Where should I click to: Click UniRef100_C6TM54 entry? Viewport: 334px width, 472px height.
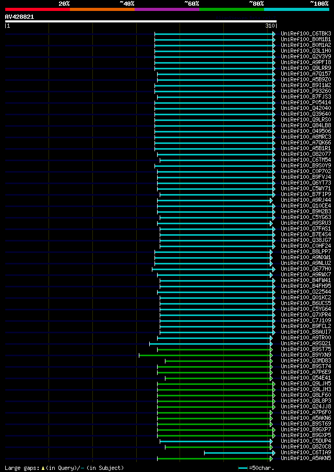[306, 160]
